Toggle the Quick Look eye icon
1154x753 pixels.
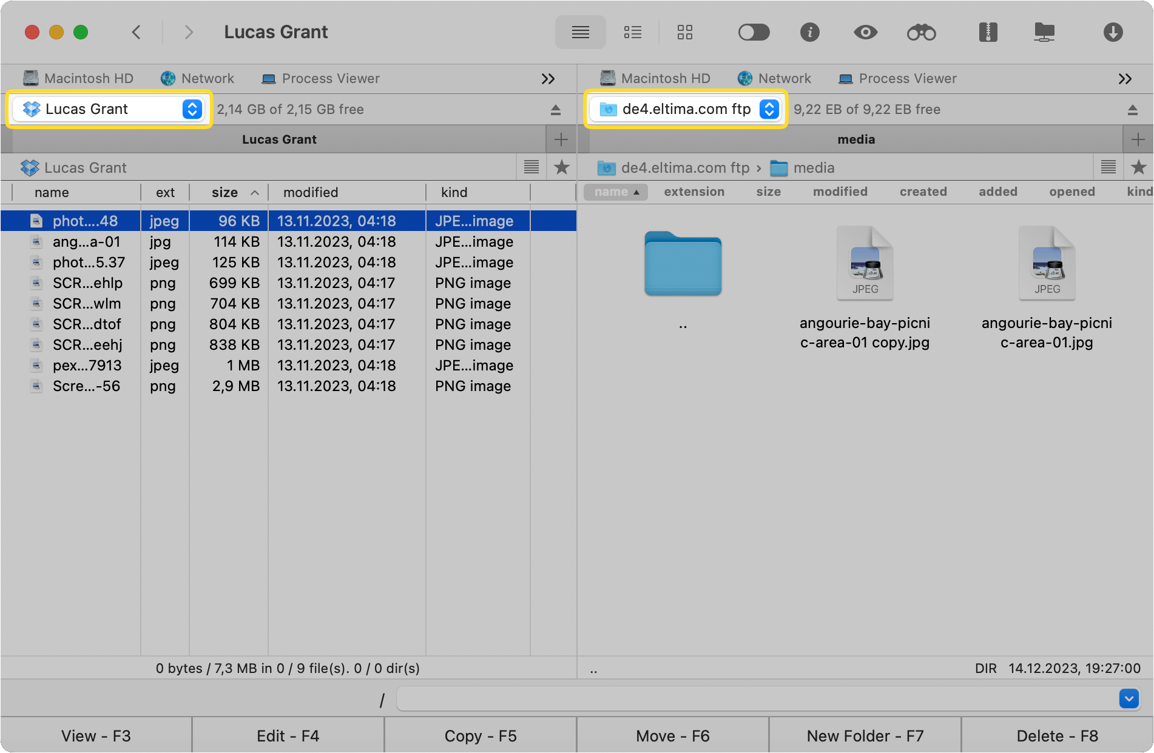(865, 32)
